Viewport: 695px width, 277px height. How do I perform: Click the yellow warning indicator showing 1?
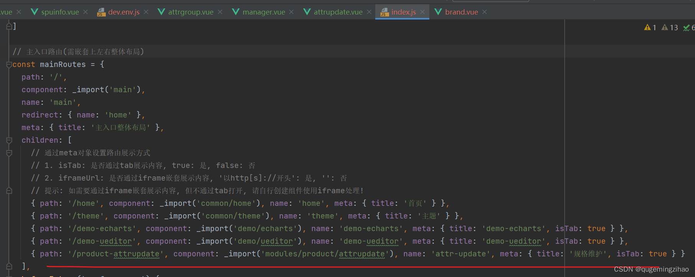[650, 28]
